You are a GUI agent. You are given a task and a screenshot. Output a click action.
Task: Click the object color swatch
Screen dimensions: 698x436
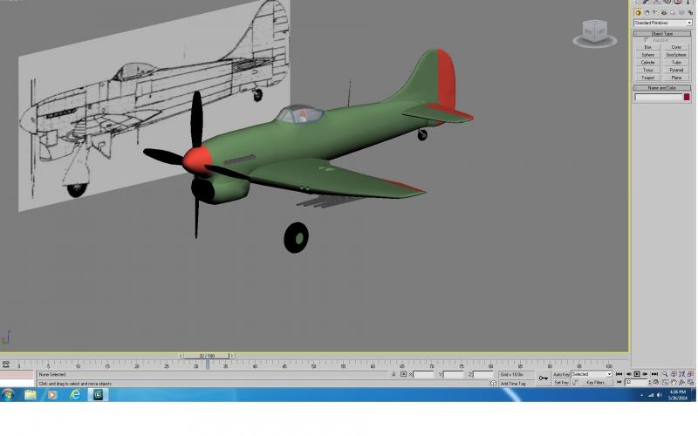click(687, 97)
